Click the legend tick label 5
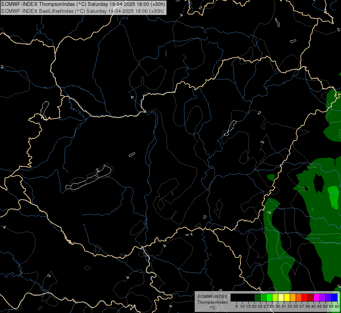The width and height of the screenshot is (341, 313). (237, 306)
